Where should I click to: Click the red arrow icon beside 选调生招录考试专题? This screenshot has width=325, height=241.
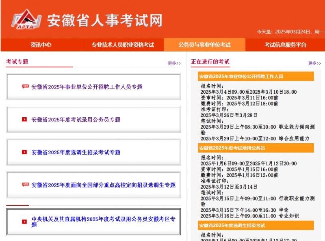pyautogui.click(x=24, y=152)
